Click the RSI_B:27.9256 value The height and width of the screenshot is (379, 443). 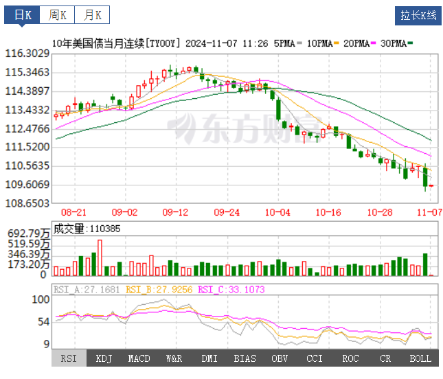(x=159, y=290)
